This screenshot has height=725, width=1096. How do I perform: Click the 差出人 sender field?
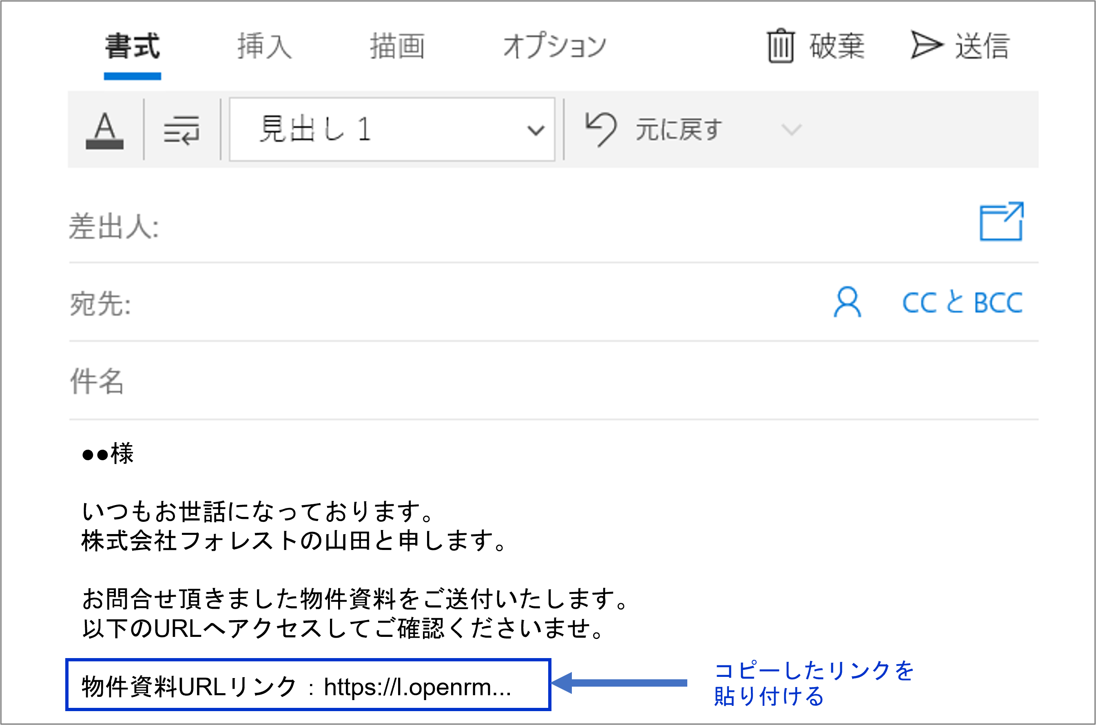coord(554,226)
